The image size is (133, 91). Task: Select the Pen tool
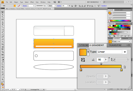click(x=3, y=22)
